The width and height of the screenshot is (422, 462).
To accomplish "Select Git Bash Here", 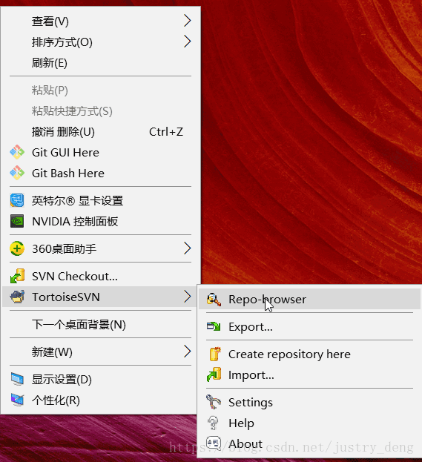I will 101,173.
